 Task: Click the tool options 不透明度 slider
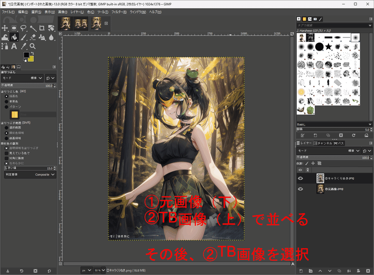(29, 86)
